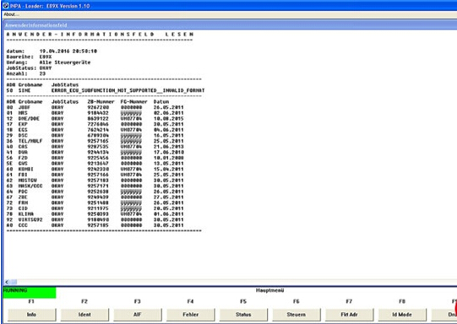Image resolution: width=457 pixels, height=324 pixels.
Task: Click the datum timestamp 19.04.2016
Action: pos(68,51)
